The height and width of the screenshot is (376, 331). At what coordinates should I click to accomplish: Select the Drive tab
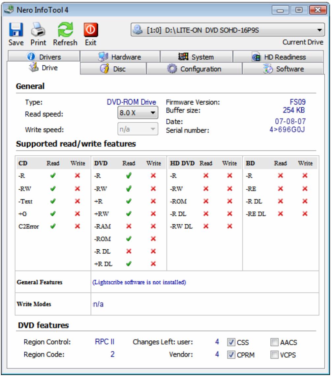[x=44, y=68]
